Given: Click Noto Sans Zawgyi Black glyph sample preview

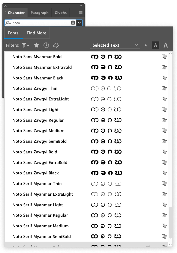Looking at the screenshot, I should coord(107,173).
